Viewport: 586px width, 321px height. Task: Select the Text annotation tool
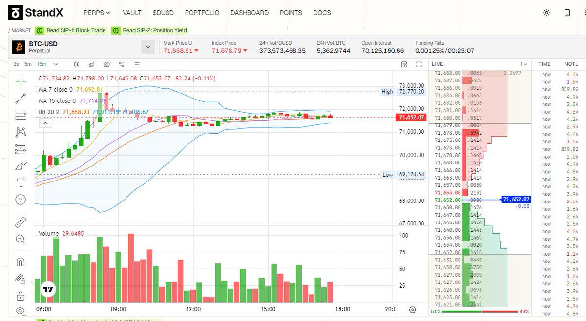[x=21, y=183]
